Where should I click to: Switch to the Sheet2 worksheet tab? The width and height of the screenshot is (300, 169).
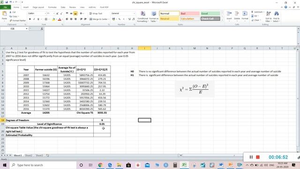[x=29, y=155]
